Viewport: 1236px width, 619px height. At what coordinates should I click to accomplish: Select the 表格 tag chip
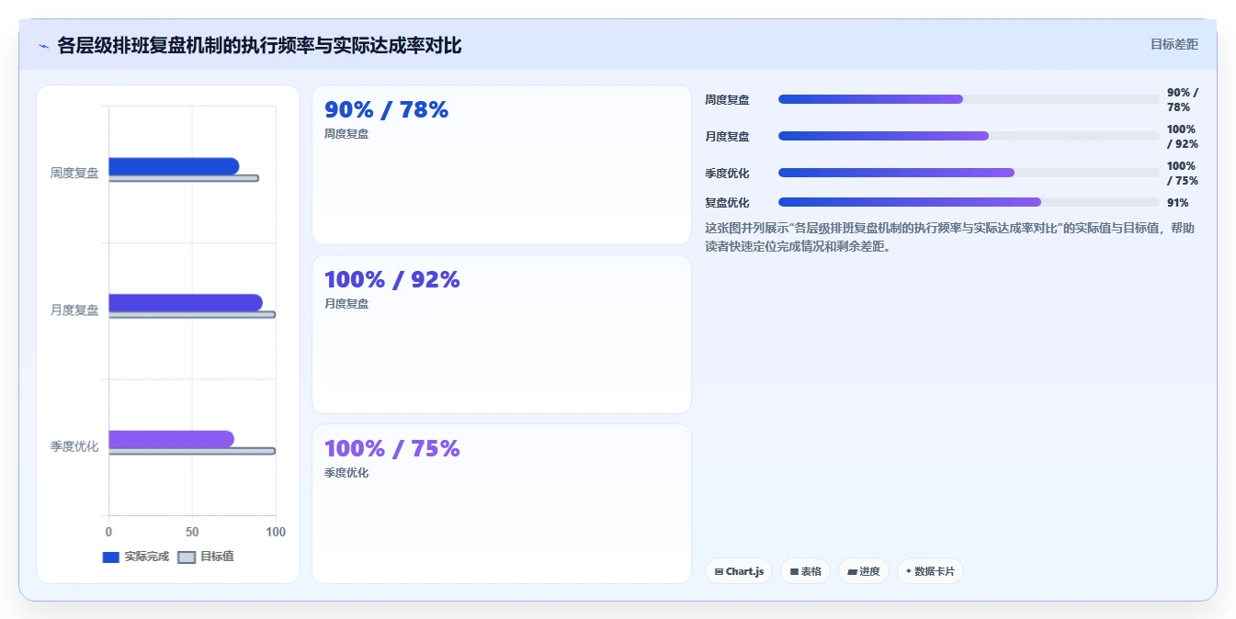pos(805,571)
